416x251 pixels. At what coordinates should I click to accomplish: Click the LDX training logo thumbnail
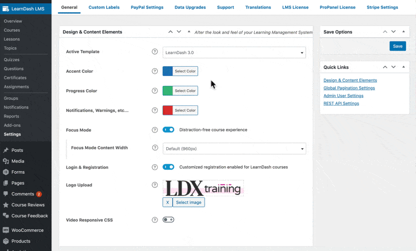[x=203, y=188]
